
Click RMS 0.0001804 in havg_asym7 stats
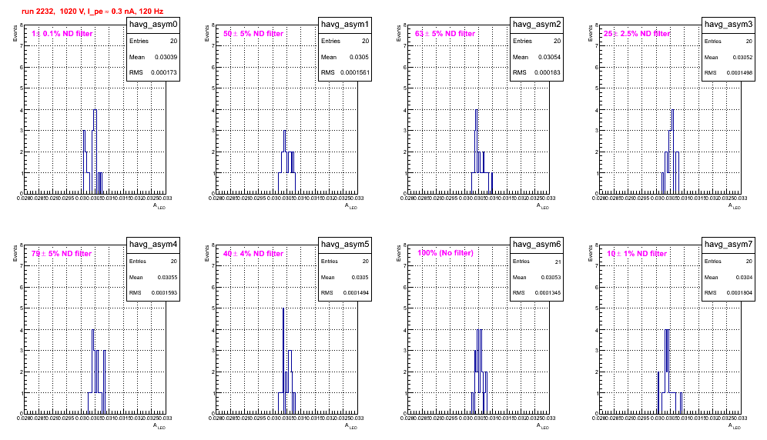[x=728, y=293]
